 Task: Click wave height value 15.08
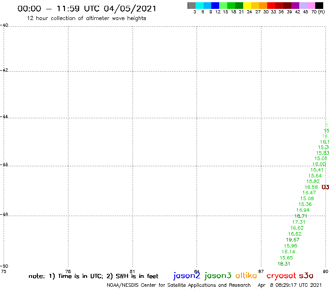pyautogui.click(x=307, y=198)
